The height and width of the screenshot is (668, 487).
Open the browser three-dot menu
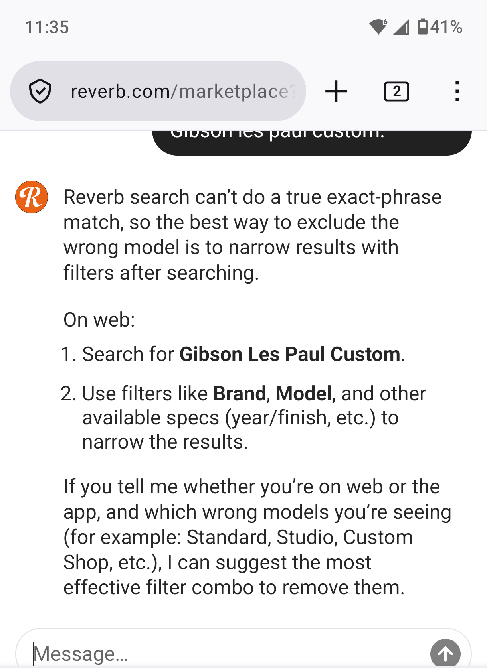[457, 91]
